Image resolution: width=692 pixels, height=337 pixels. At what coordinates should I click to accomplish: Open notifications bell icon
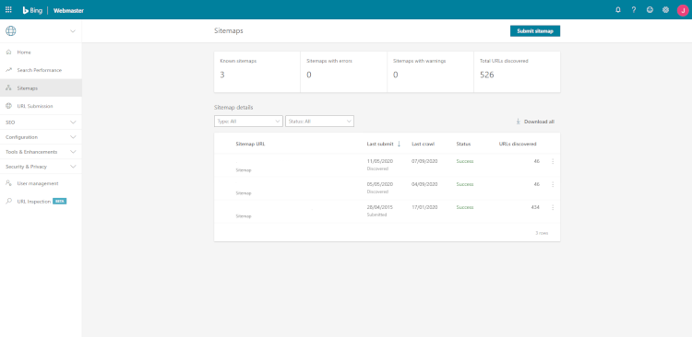pyautogui.click(x=618, y=10)
